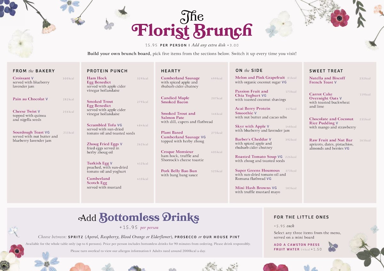Select Pork Belly Bao Bun
Viewport: 384px width, 271px height.
pyautogui.click(x=179, y=171)
